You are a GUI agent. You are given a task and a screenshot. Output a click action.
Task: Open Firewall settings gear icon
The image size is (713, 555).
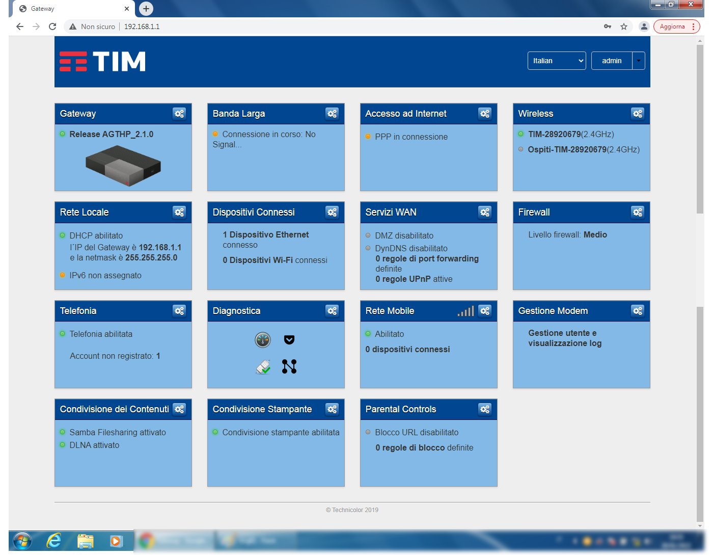coord(637,212)
